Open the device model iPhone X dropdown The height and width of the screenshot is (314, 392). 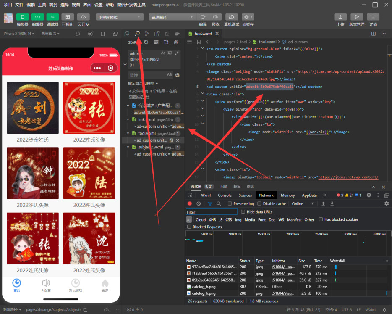(x=19, y=34)
